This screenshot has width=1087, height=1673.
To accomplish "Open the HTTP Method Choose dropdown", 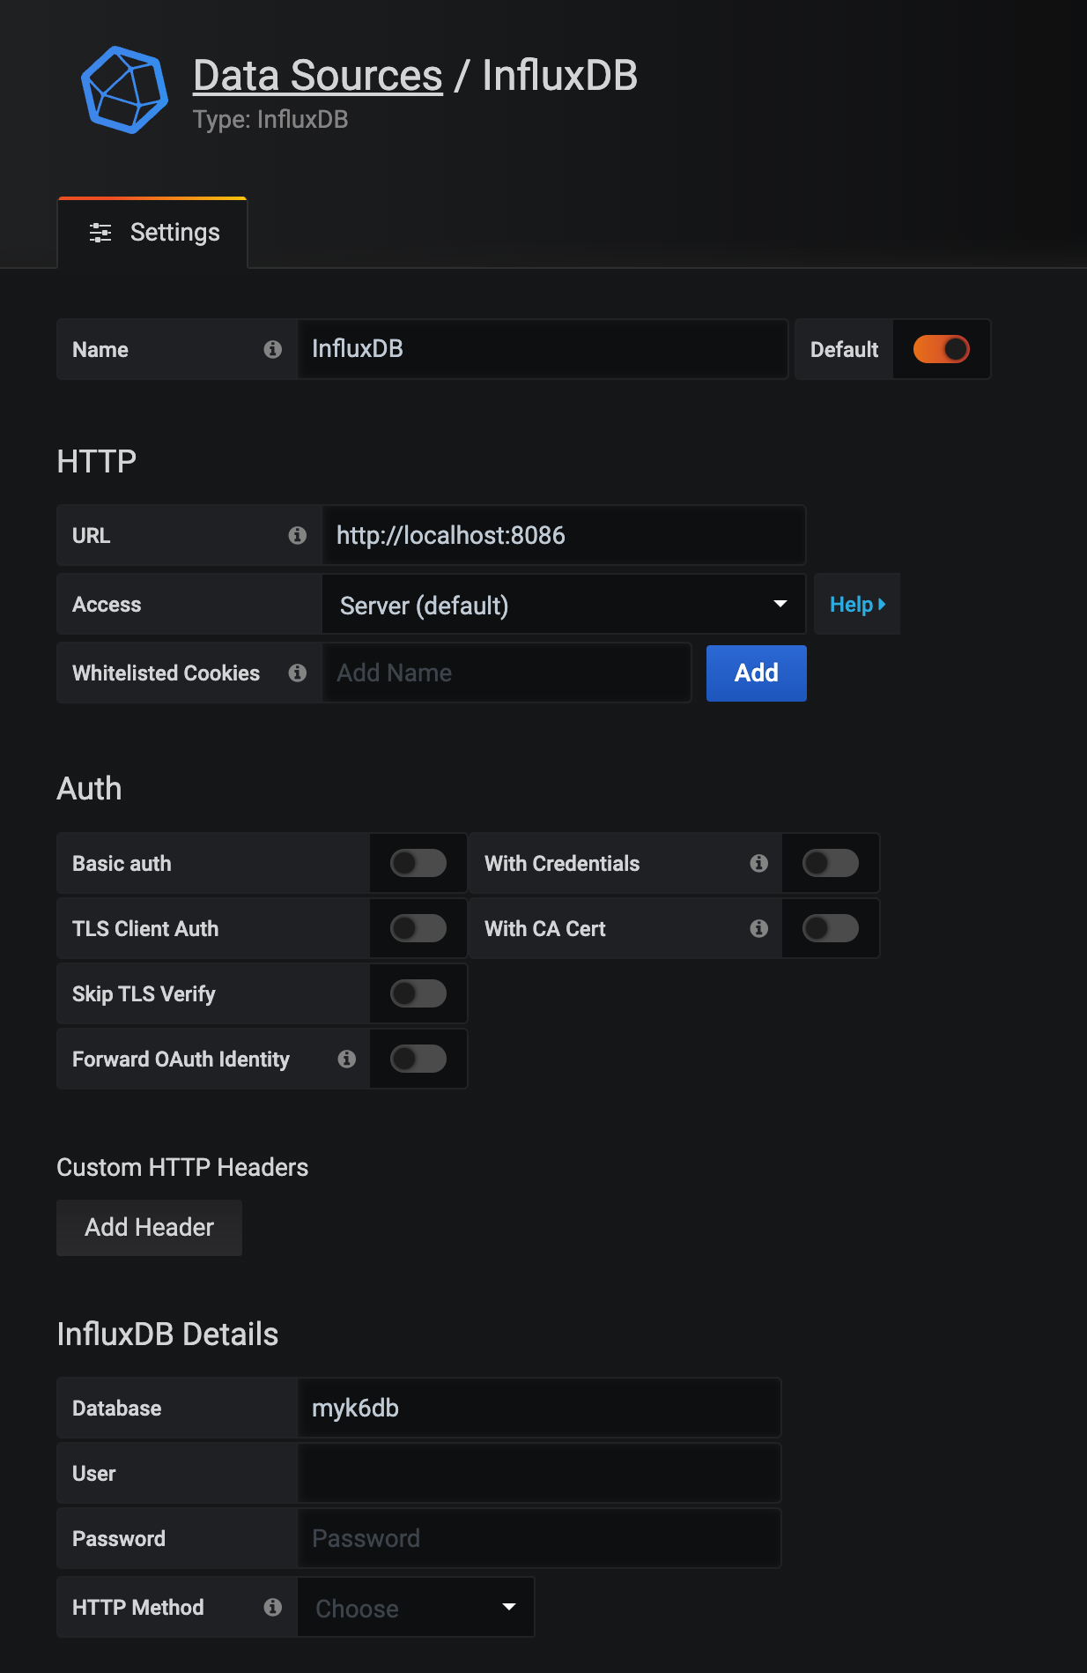I will (416, 1608).
